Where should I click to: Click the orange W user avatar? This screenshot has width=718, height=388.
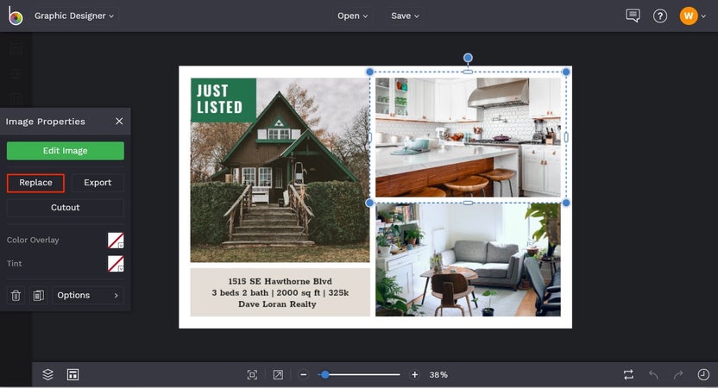(689, 16)
